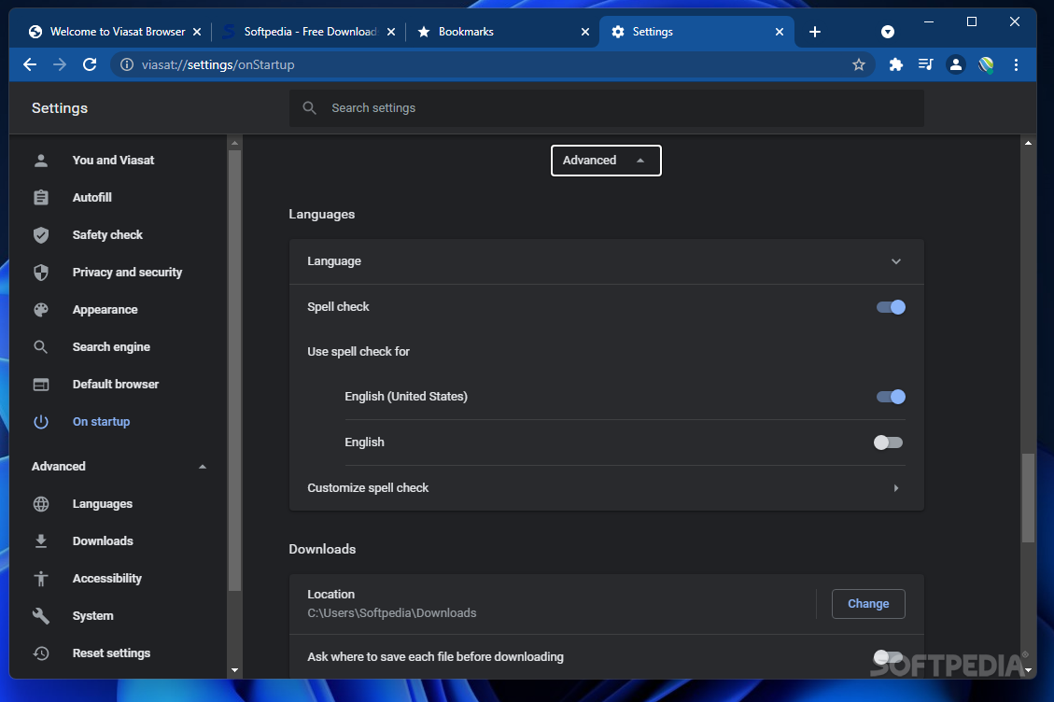This screenshot has height=702, width=1054.
Task: Open You and Viasat settings section
Action: click(113, 160)
